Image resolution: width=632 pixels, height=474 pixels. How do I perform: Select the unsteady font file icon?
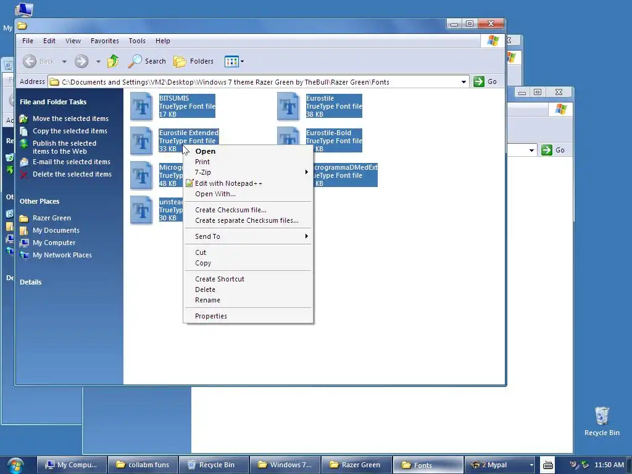point(141,210)
